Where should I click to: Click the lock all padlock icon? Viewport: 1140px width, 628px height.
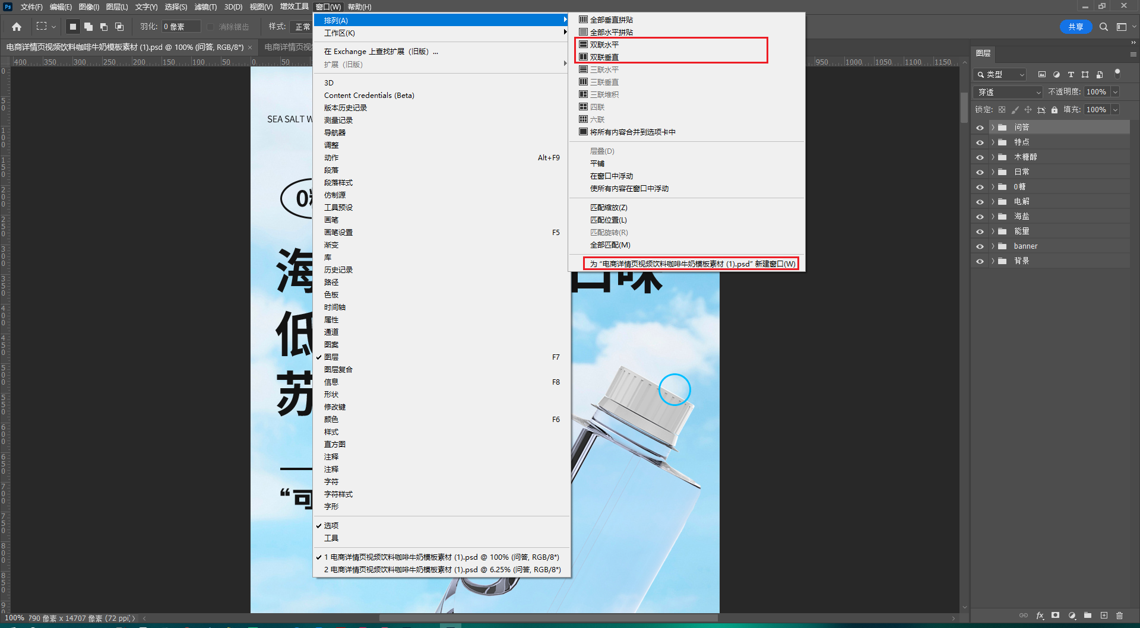[x=1054, y=110]
